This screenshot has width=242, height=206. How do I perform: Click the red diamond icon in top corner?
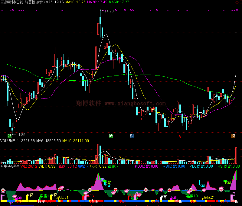pos(237,2)
